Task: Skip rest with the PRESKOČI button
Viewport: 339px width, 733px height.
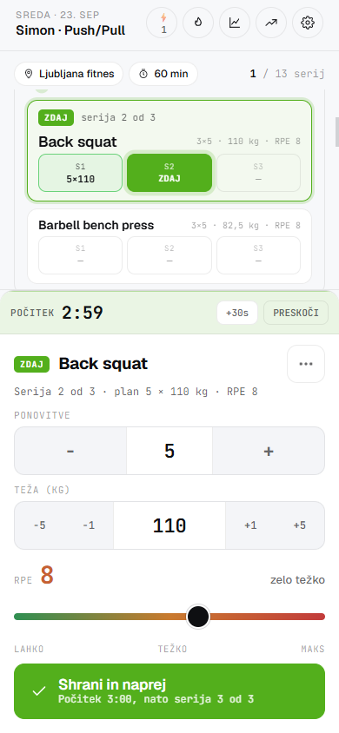Action: coord(296,313)
